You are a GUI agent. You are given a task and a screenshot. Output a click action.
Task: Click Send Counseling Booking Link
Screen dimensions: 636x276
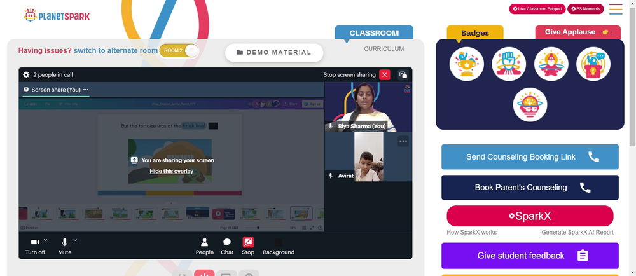click(530, 157)
